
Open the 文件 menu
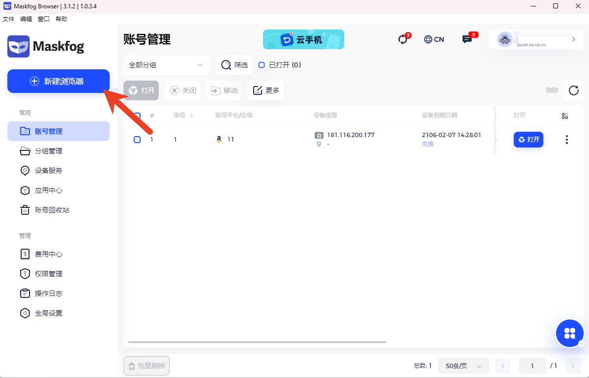pyautogui.click(x=8, y=19)
